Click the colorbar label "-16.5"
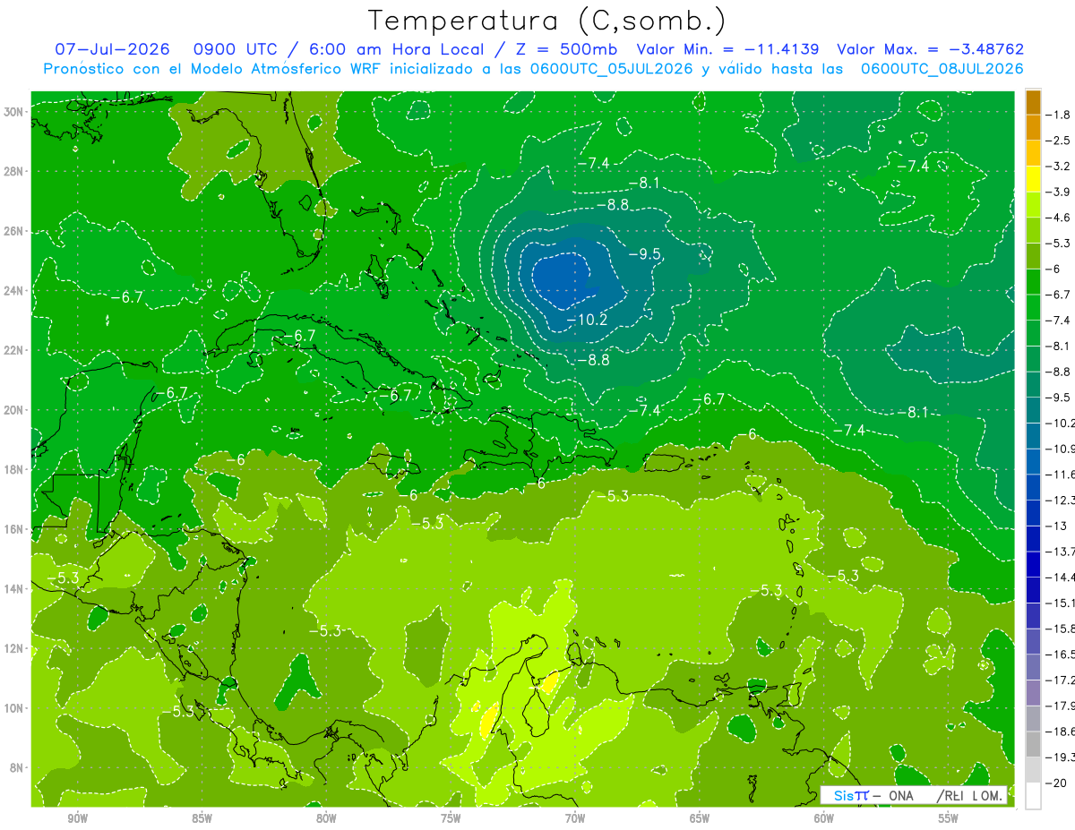This screenshot has width=1075, height=830. pyautogui.click(x=1061, y=655)
